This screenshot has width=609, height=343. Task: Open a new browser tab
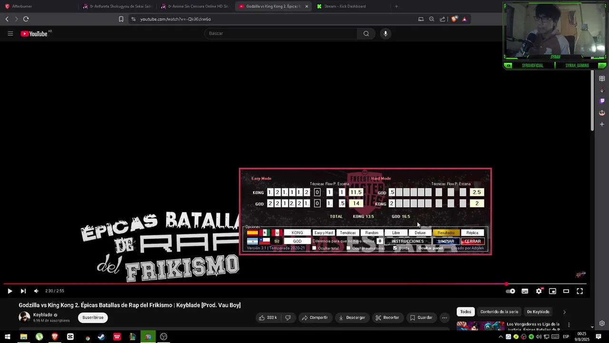point(396,6)
